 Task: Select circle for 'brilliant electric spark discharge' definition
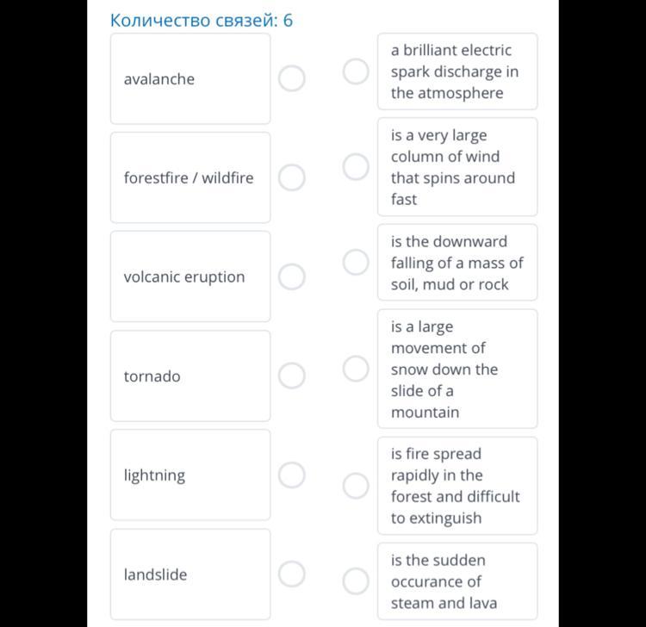click(x=356, y=71)
